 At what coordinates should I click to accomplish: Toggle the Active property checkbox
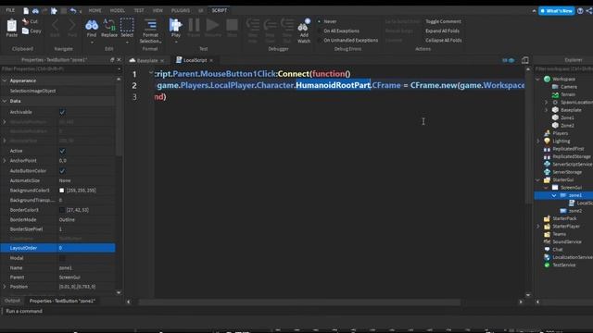tap(62, 151)
